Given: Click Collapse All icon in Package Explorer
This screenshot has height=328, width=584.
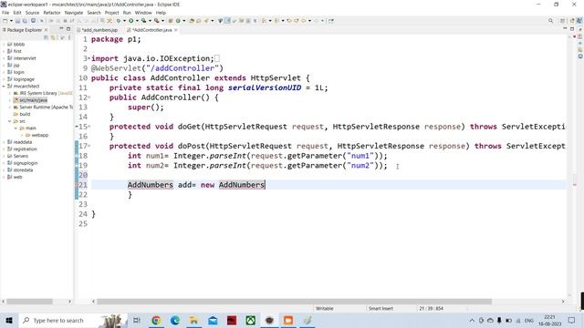Looking at the screenshot, I should click(47, 37).
